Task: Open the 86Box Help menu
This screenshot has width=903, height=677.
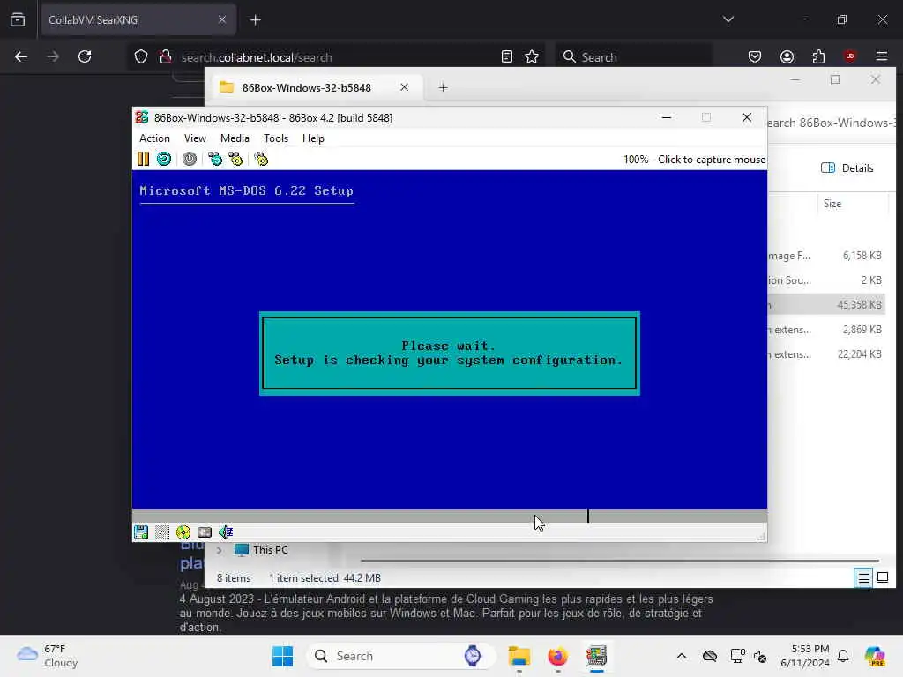Action: pyautogui.click(x=313, y=138)
